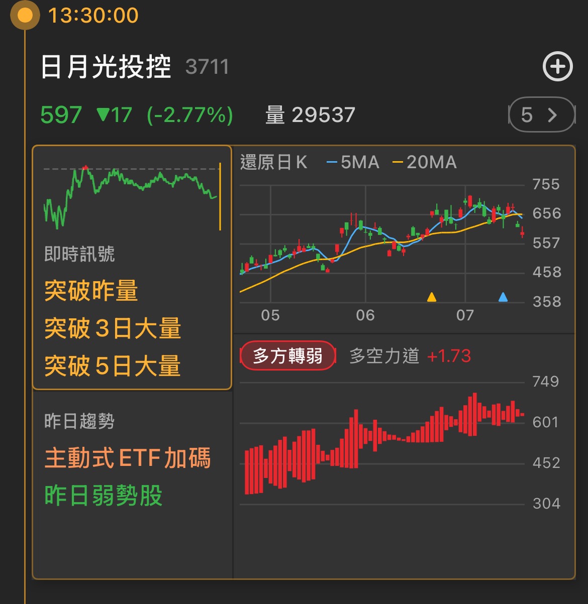Click the 557 price axis label
588x604 pixels.
(546, 243)
